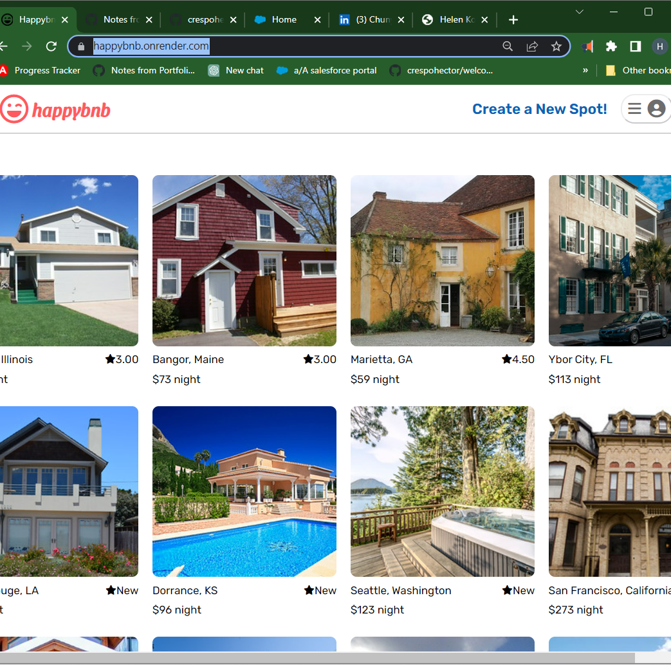Open the Extensions puzzle icon

pyautogui.click(x=611, y=46)
